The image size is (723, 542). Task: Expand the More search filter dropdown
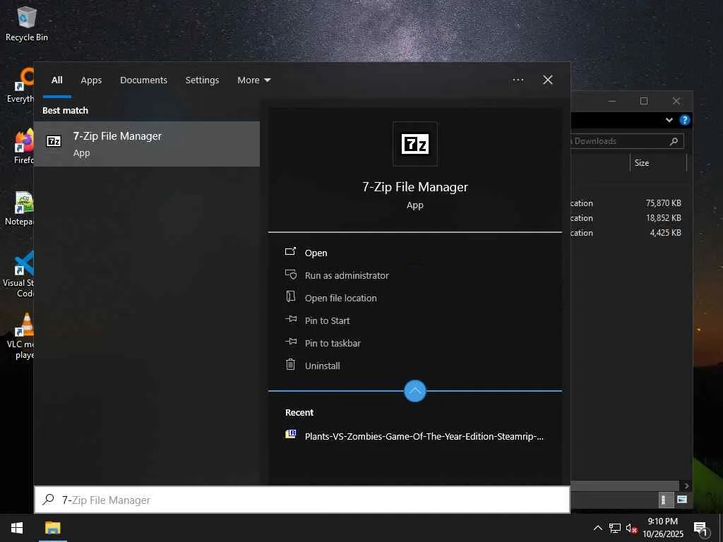253,80
